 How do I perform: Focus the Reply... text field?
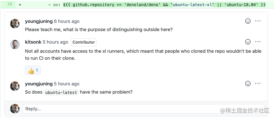(x=143, y=109)
